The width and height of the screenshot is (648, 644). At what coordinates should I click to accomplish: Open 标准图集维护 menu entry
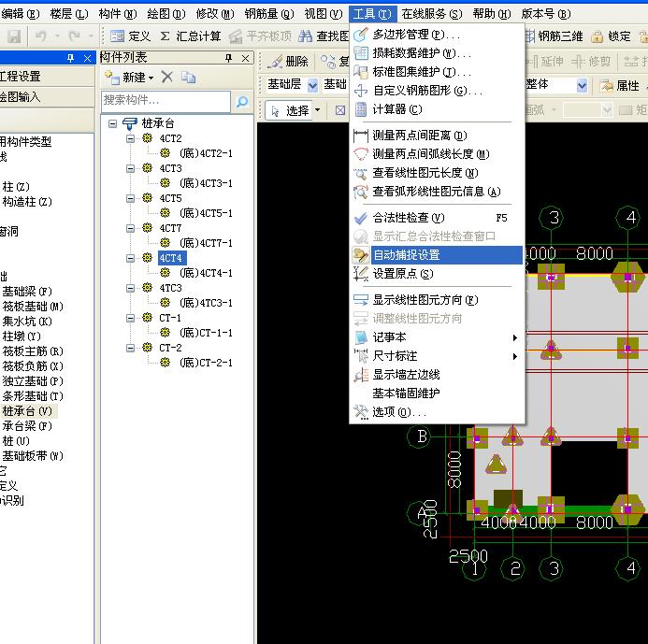pos(437,72)
